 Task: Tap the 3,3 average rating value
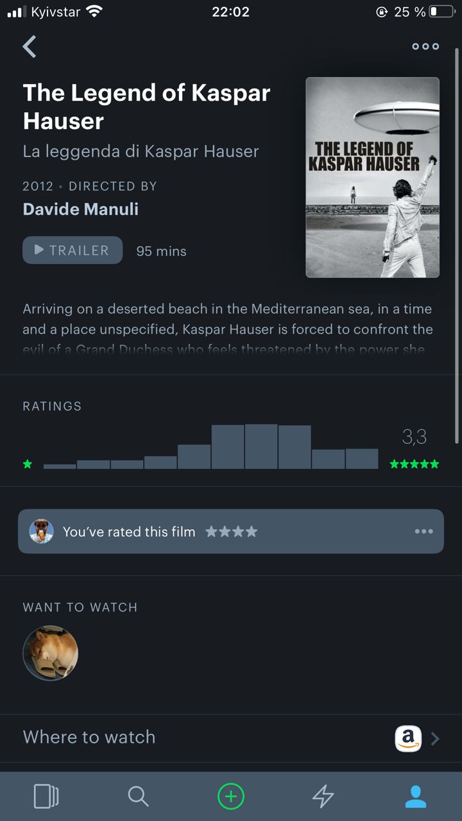coord(414,437)
